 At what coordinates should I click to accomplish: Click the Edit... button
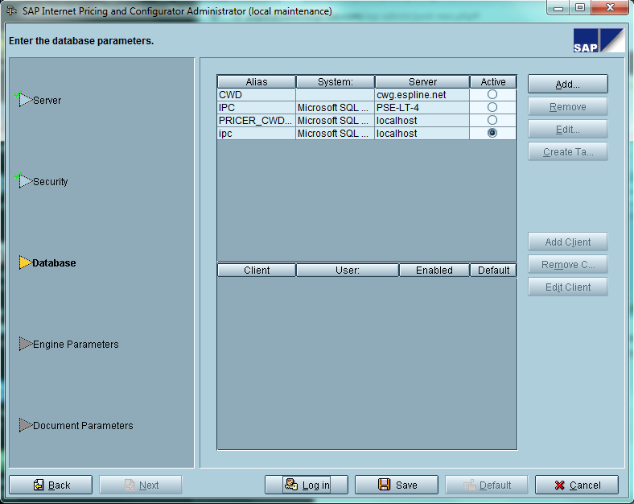pyautogui.click(x=568, y=130)
